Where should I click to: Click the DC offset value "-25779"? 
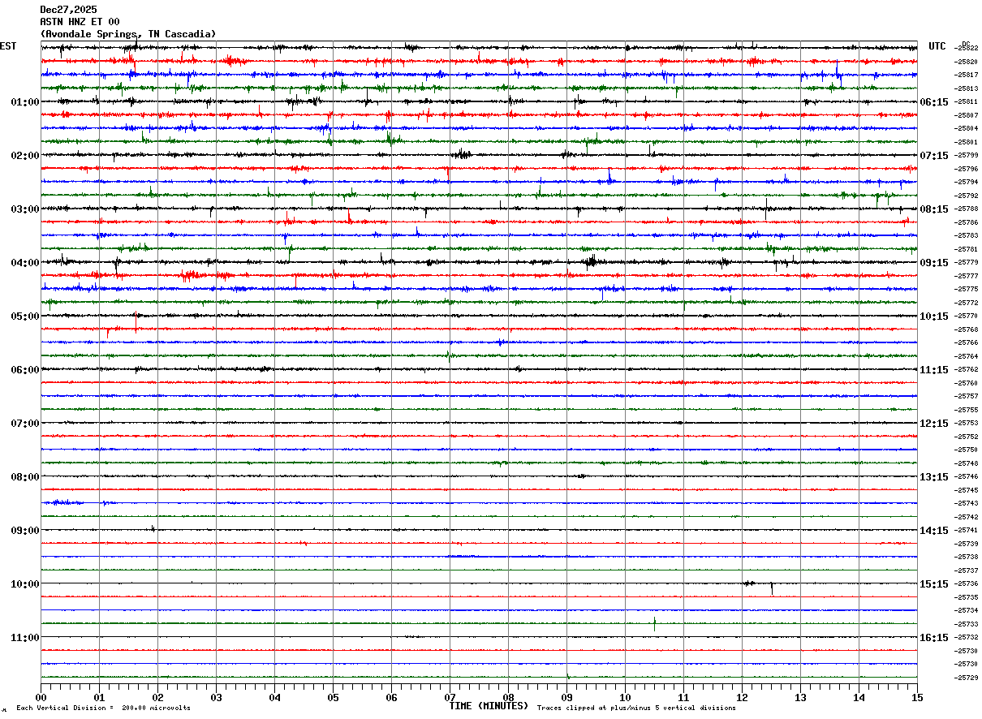(x=966, y=263)
